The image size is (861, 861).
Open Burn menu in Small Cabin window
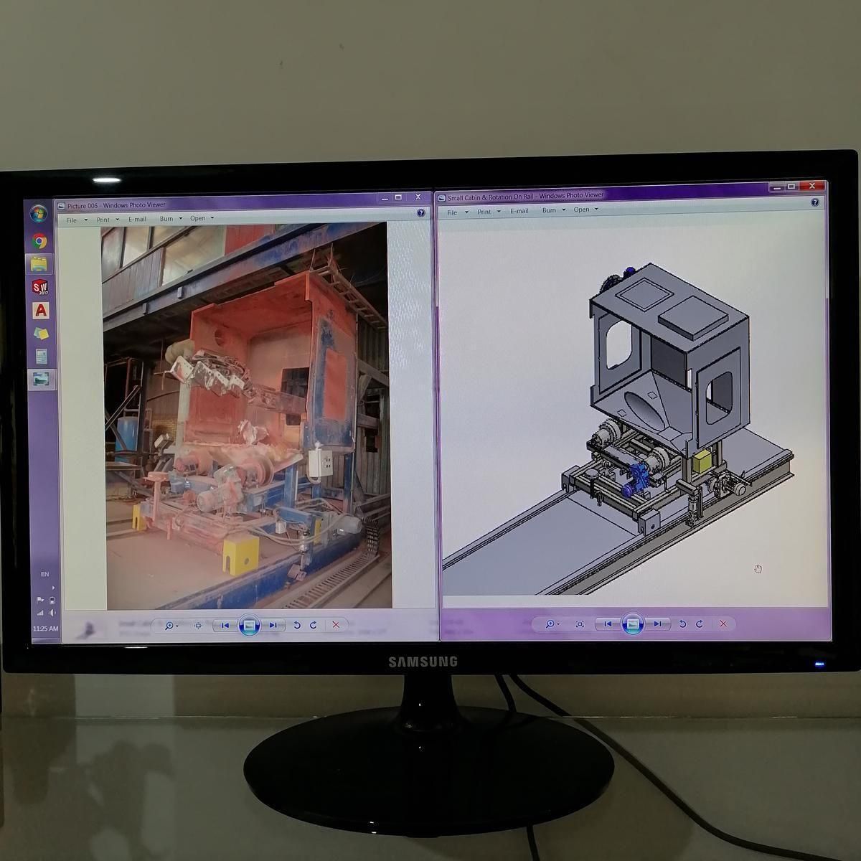553,210
